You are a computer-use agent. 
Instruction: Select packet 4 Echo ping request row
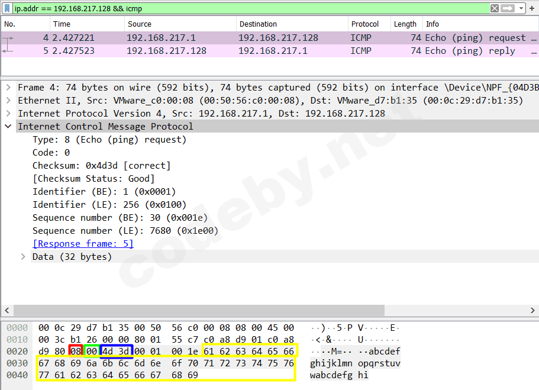(x=270, y=38)
